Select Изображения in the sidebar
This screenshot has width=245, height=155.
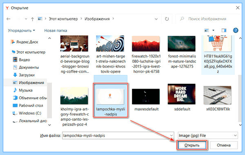click(25, 83)
